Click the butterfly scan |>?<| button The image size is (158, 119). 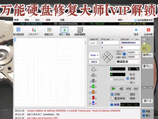click(128, 89)
